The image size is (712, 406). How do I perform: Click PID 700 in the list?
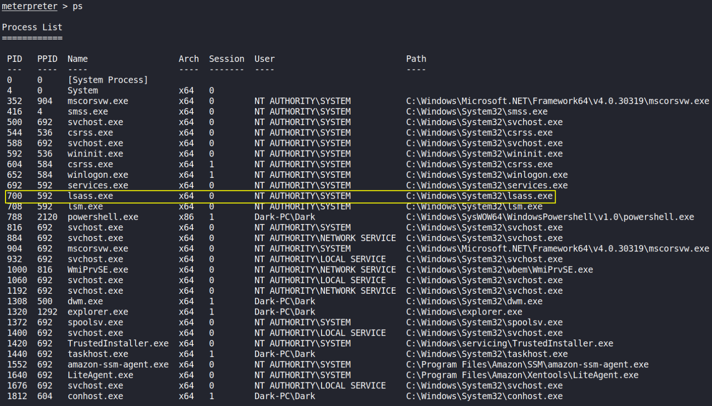(x=14, y=196)
